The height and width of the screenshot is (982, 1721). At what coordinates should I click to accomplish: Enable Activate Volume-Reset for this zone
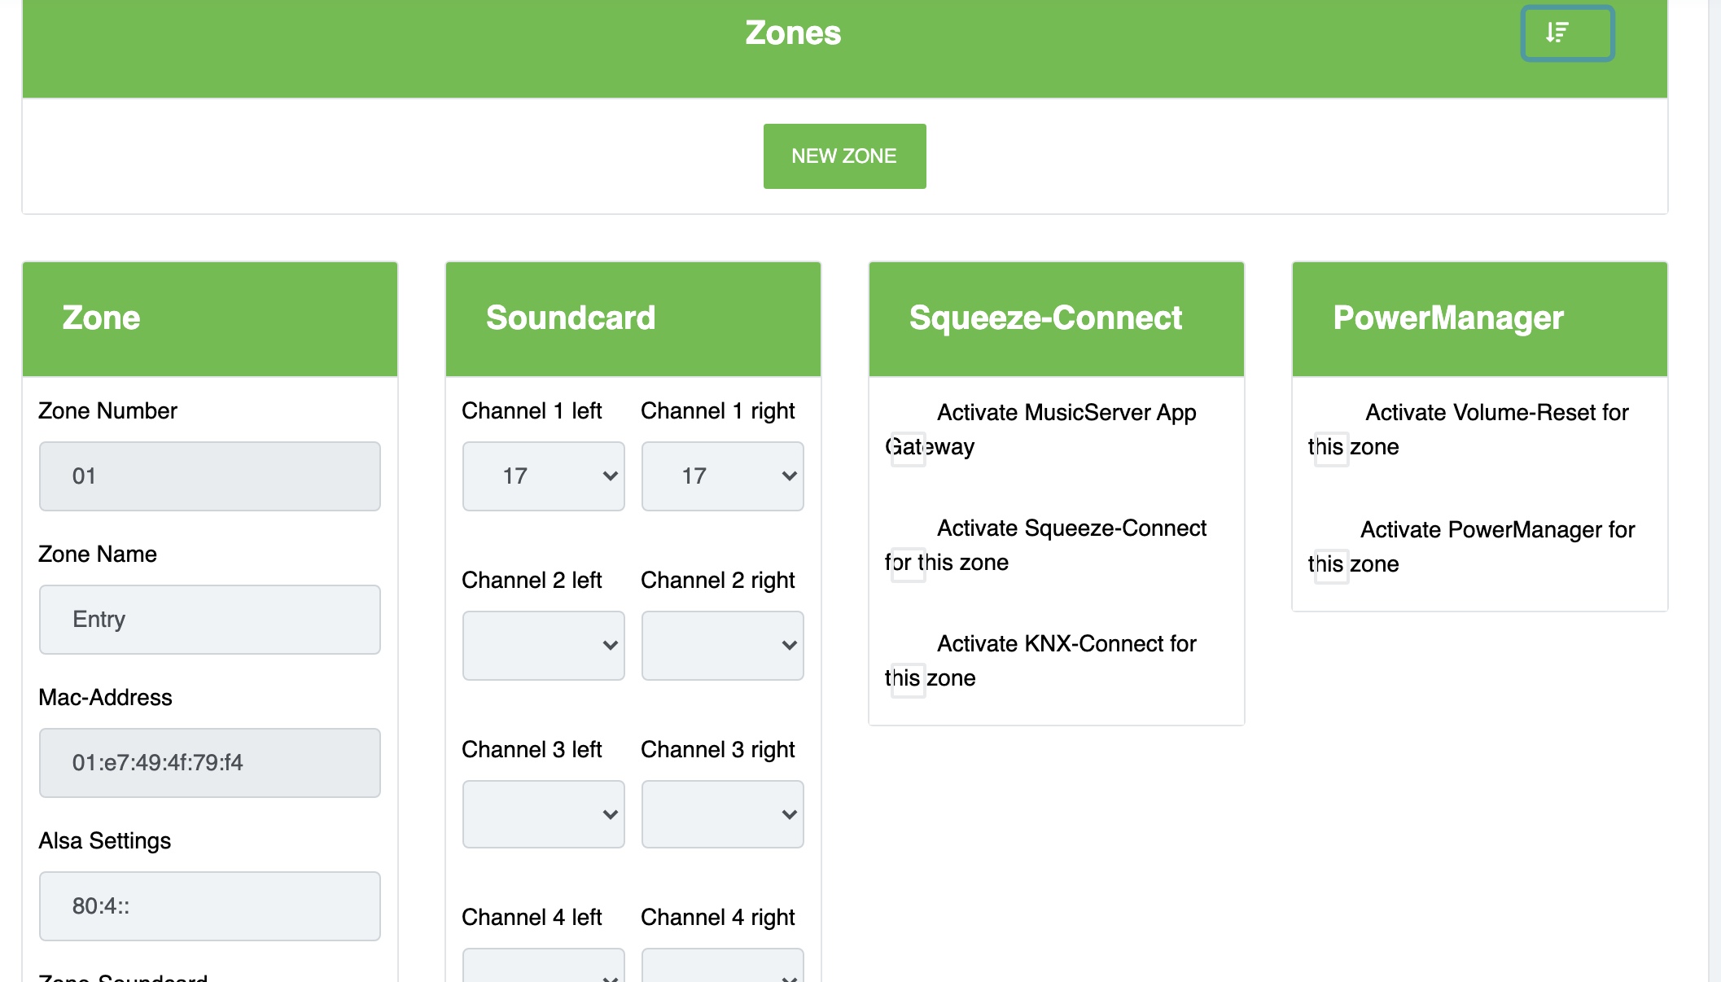tap(1331, 449)
